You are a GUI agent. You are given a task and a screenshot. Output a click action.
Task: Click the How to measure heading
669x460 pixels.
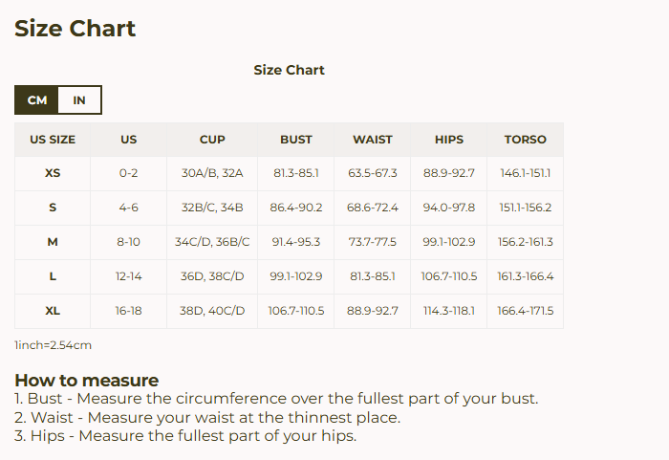pyautogui.click(x=87, y=381)
